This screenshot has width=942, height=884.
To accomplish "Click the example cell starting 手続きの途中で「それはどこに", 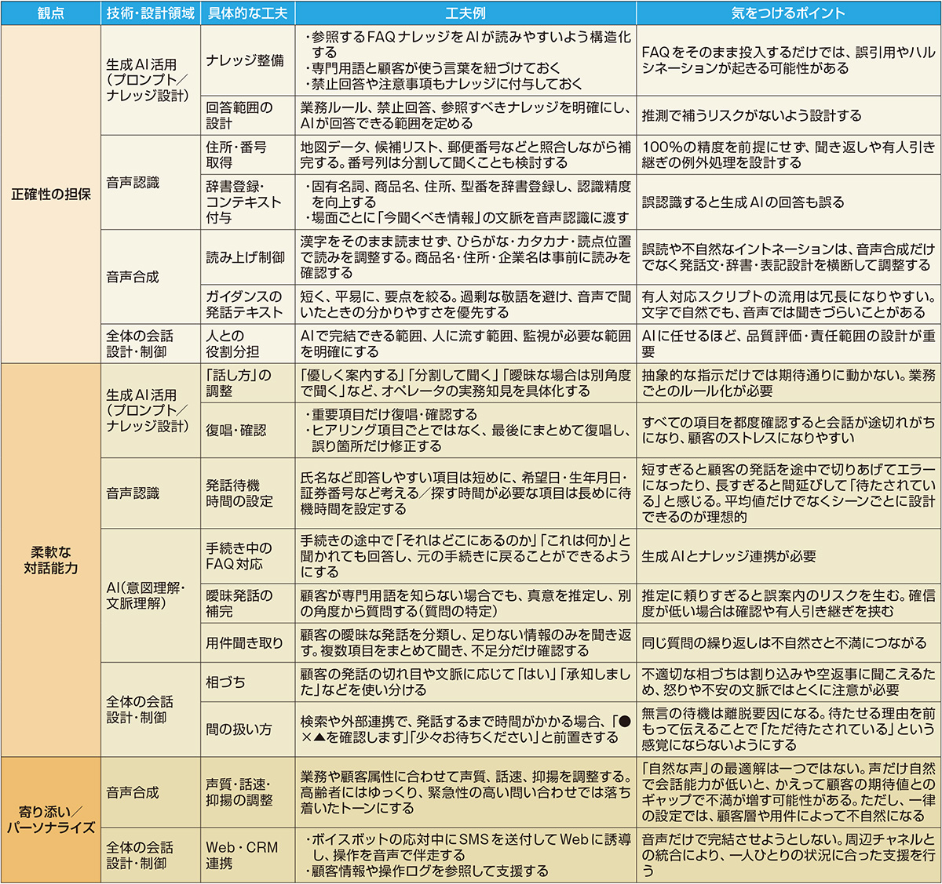I will [x=466, y=556].
